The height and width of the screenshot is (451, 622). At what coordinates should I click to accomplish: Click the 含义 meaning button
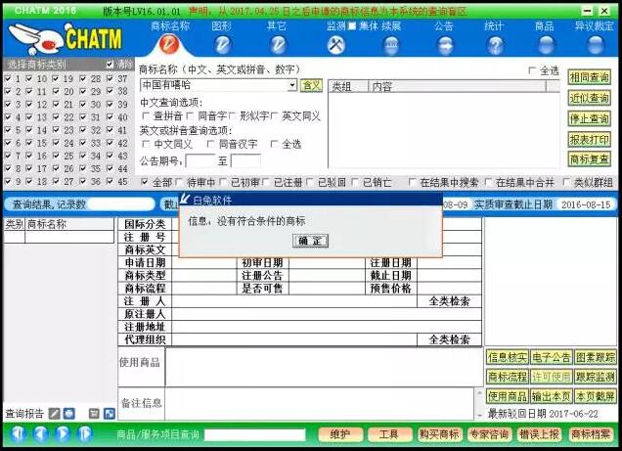coord(311,85)
